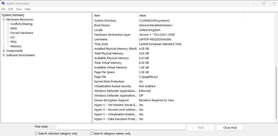Select Software Environment in the tree

(x=20, y=55)
